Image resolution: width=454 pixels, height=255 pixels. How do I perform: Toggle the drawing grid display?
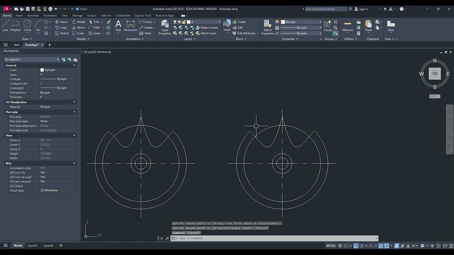point(340,245)
